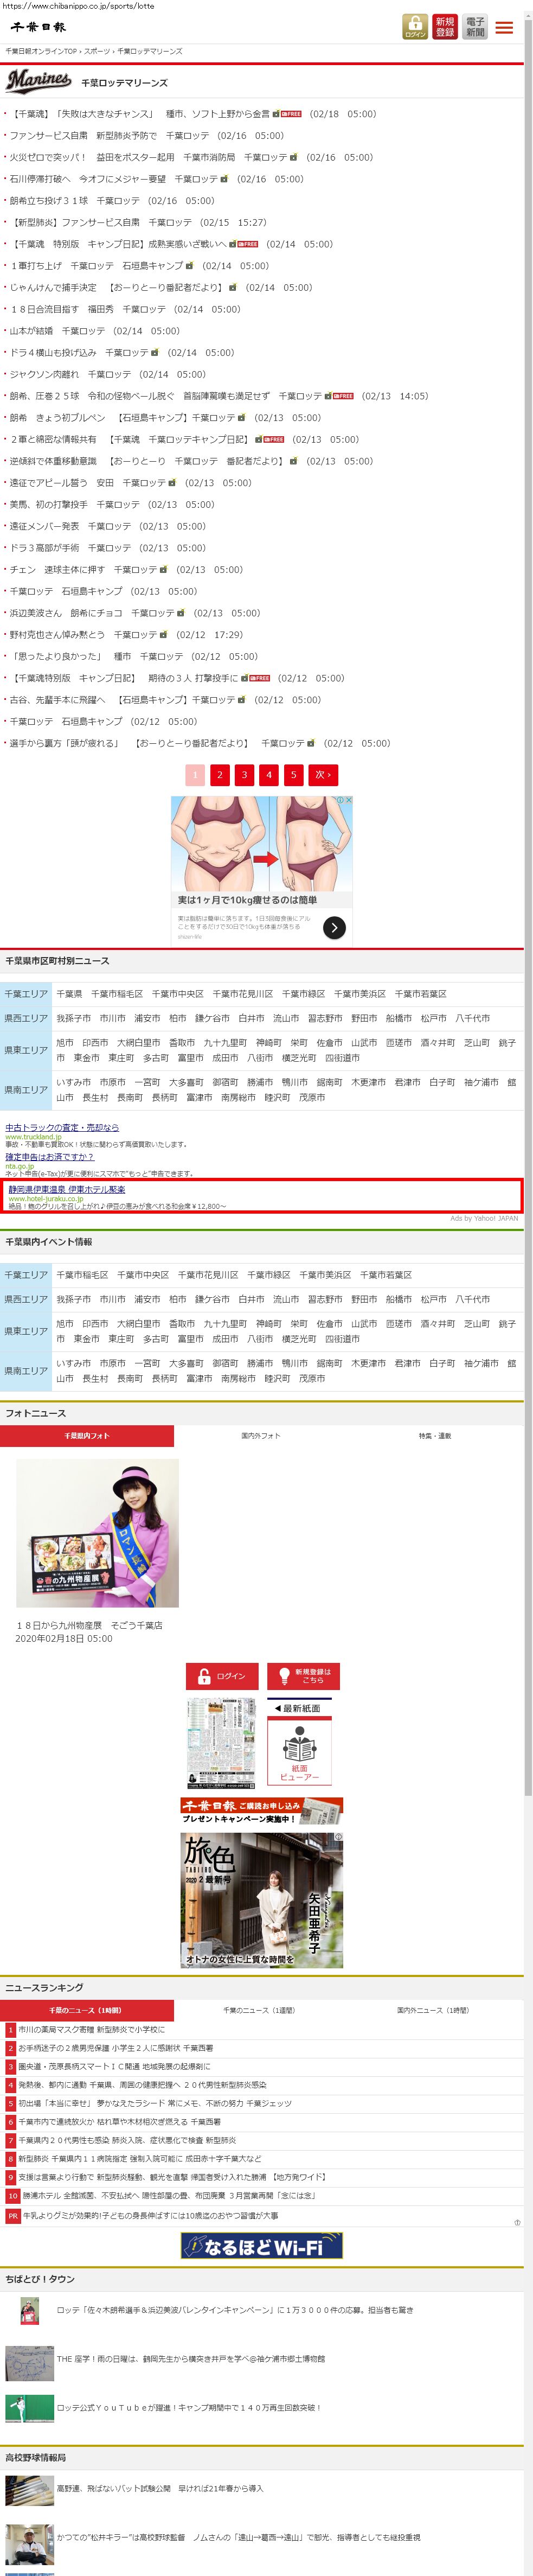Viewport: 533px width, 2576px height.
Task: Click 千葉市稲毛区 under 千葉県市区町村別ニュース
Action: (x=117, y=994)
